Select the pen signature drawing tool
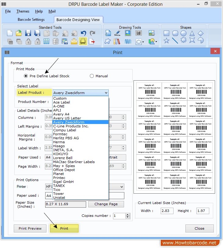 (117, 33)
